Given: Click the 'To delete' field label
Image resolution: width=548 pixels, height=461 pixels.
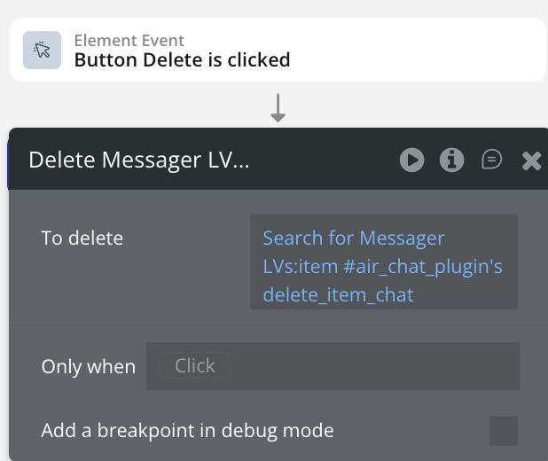Looking at the screenshot, I should [82, 238].
